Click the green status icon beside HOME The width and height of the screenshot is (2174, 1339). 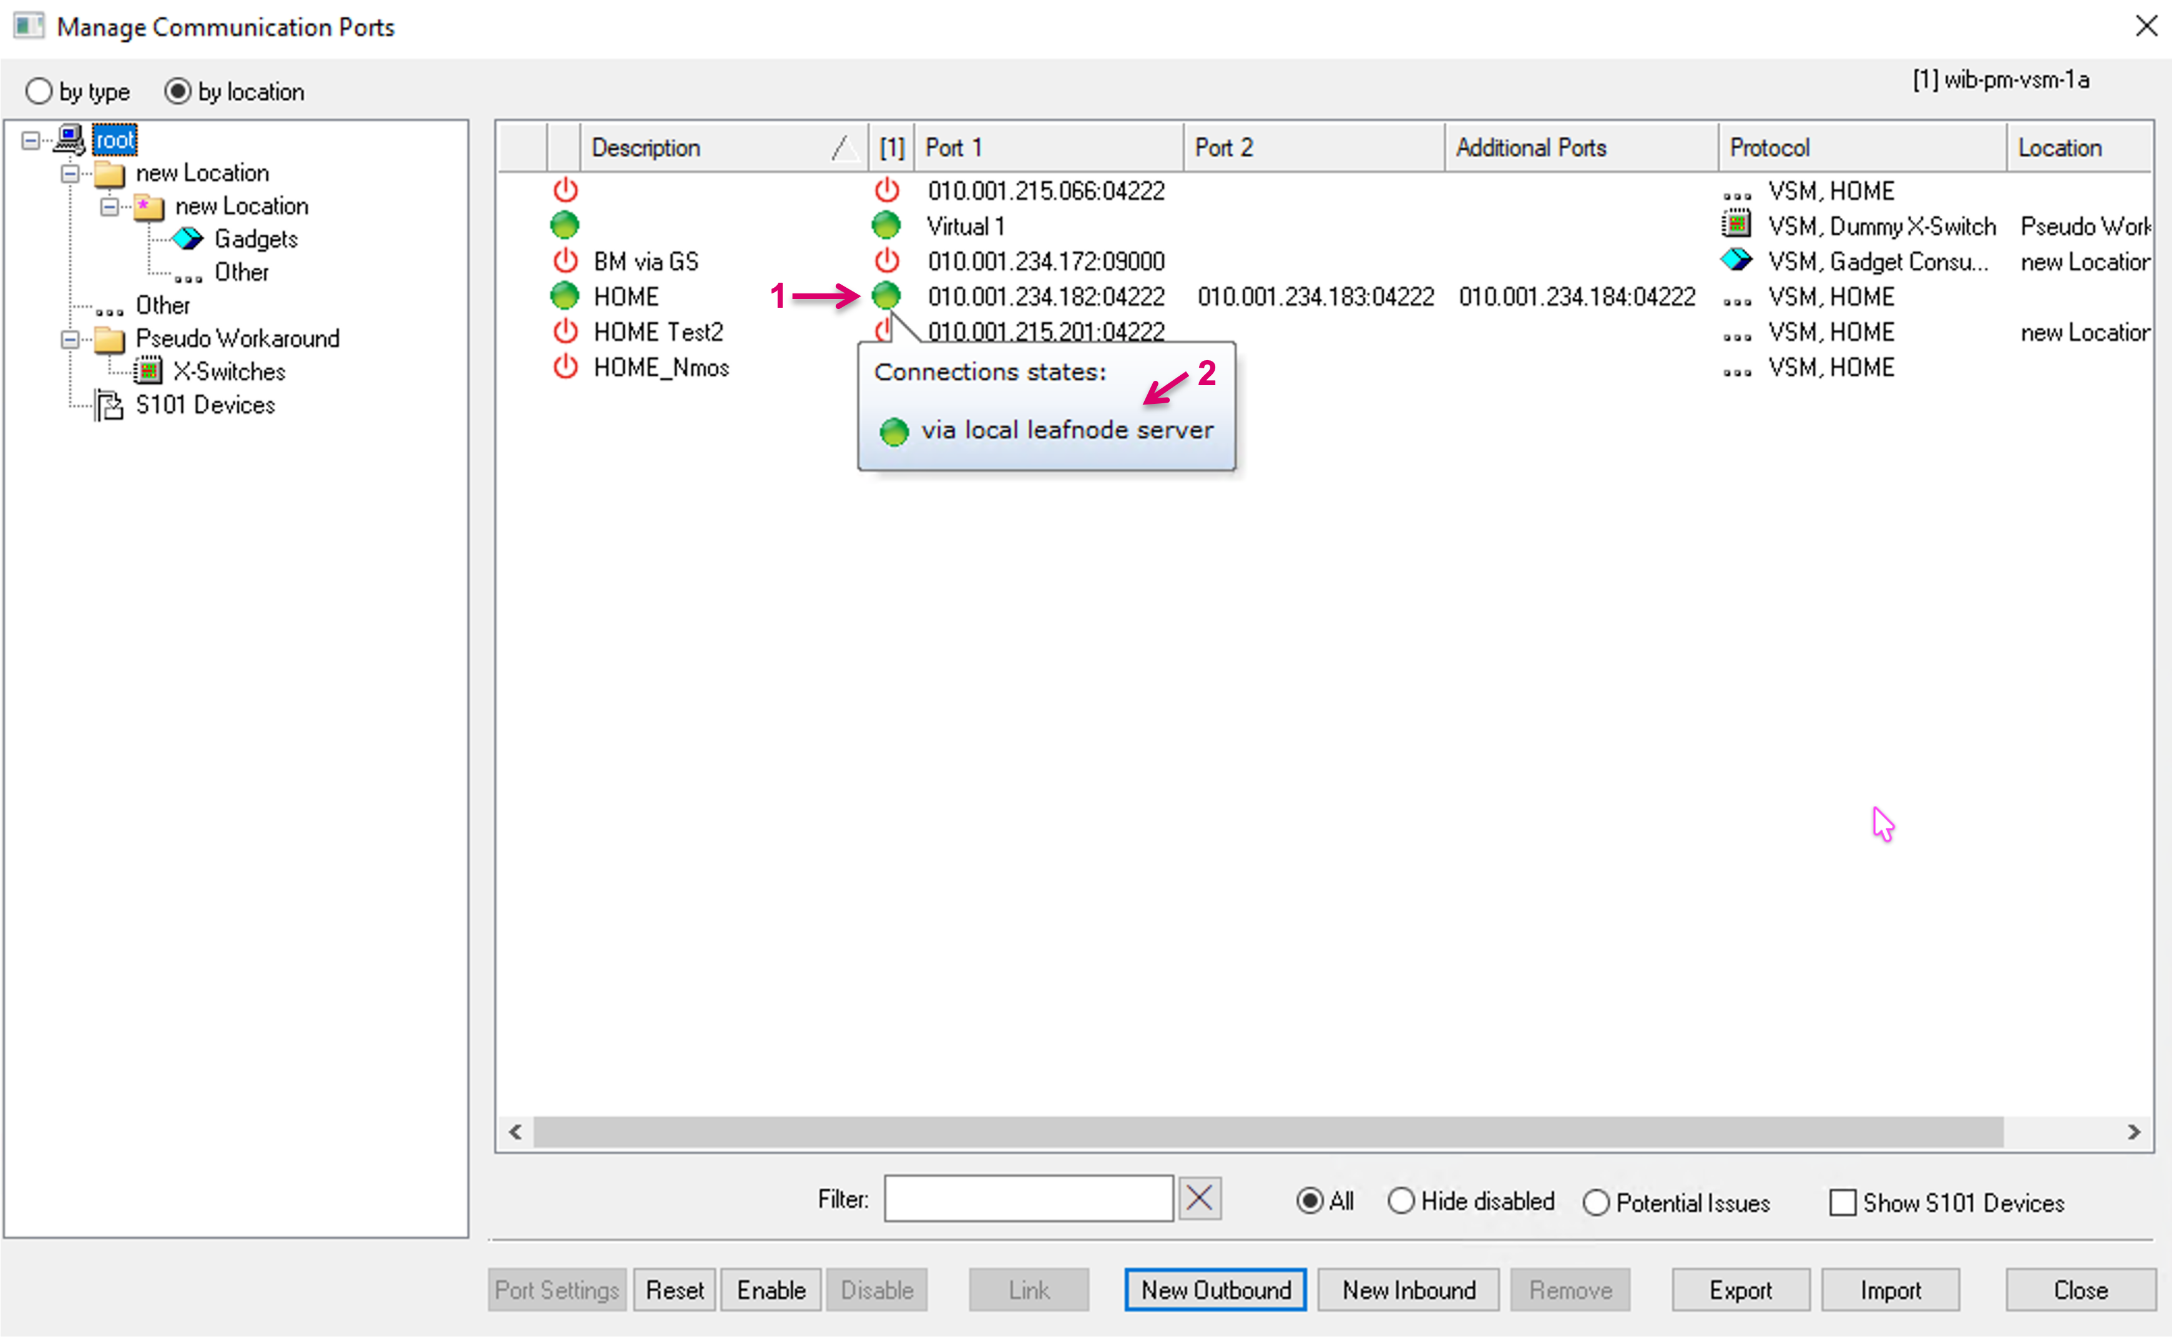pos(564,296)
